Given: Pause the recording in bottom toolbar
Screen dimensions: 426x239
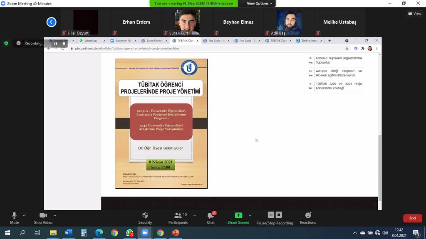Looking at the screenshot, I should coord(271,215).
